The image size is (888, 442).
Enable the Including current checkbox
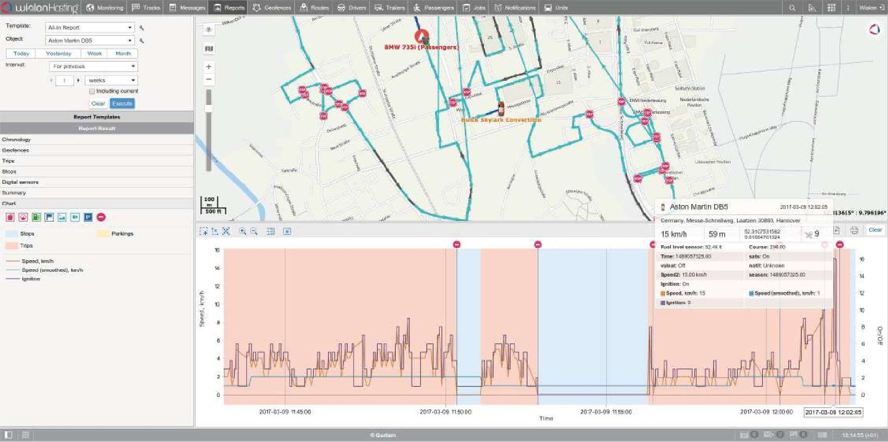click(x=92, y=91)
